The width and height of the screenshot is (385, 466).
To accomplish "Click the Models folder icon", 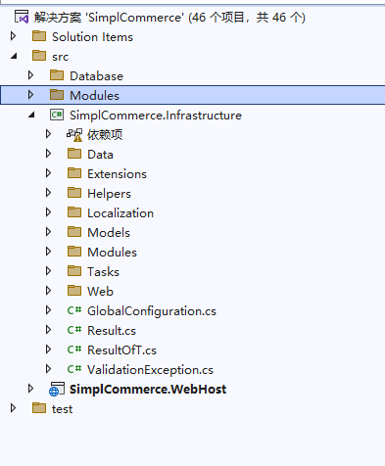I will [74, 232].
